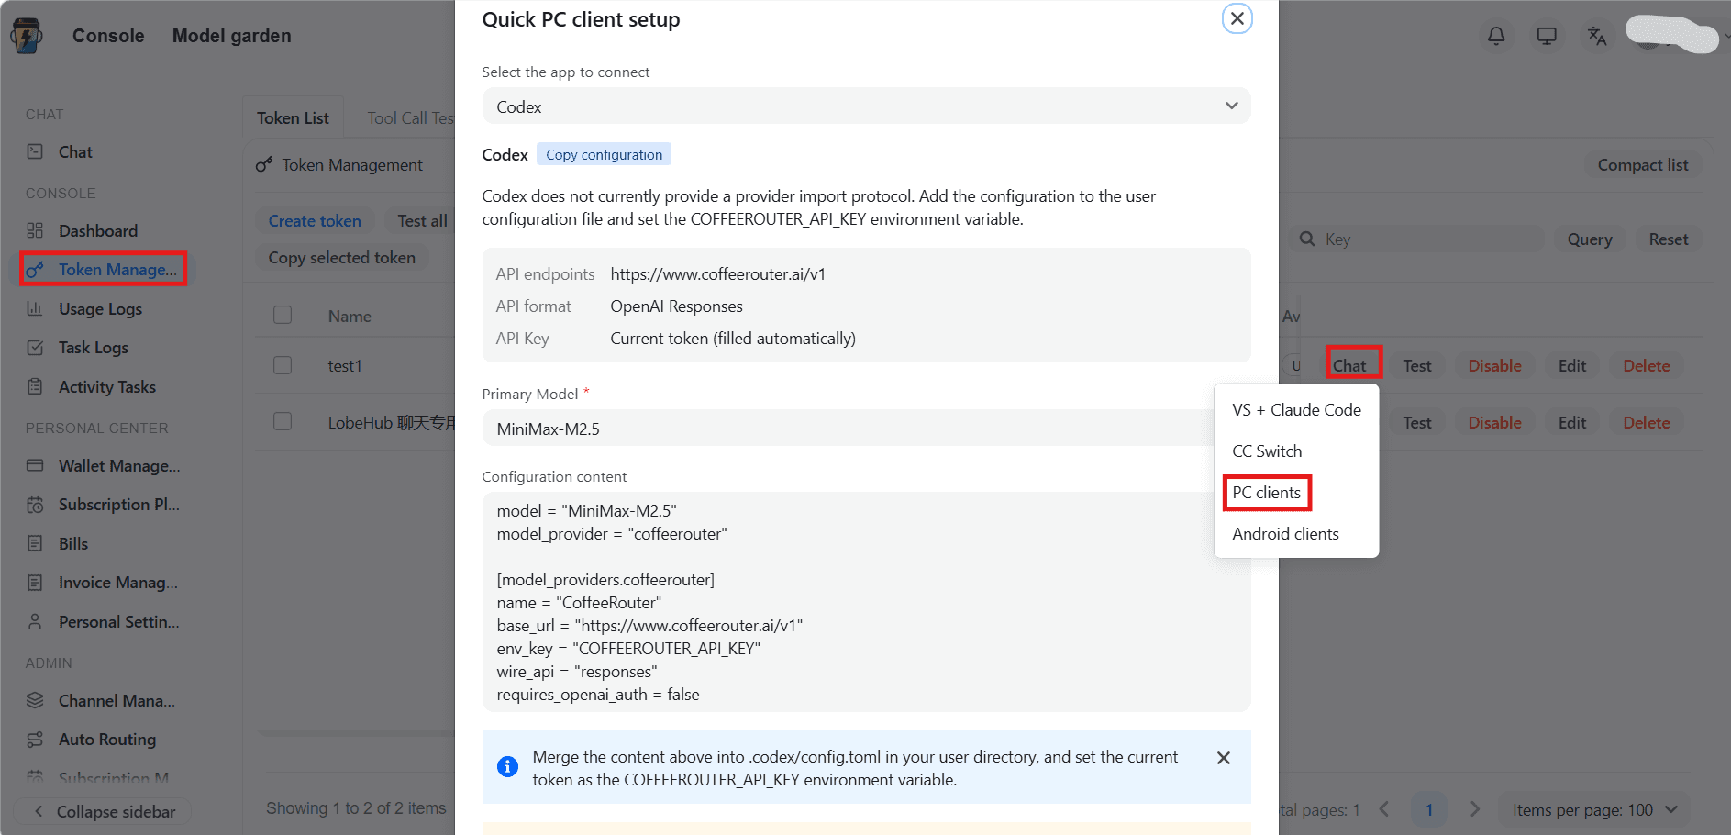Click Compact list button
Viewport: 1731px width, 835px height.
[1642, 164]
